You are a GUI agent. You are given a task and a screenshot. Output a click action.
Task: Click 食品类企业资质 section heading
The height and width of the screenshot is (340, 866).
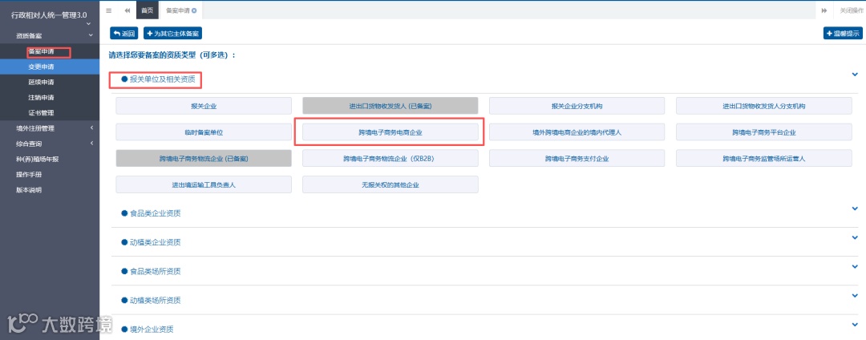click(156, 213)
